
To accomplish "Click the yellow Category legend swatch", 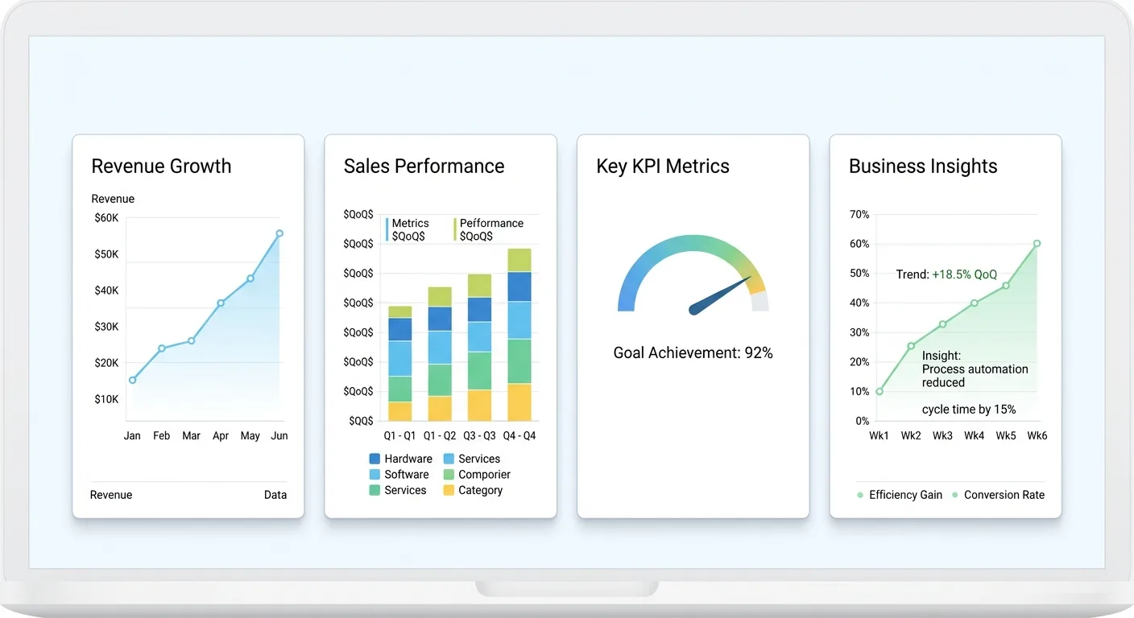I will (x=449, y=490).
